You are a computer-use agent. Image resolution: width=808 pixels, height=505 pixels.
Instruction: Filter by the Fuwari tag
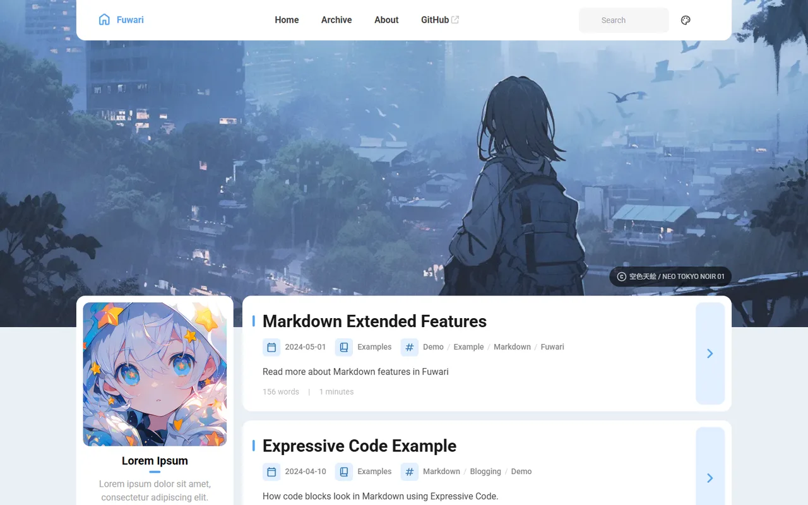pos(552,347)
